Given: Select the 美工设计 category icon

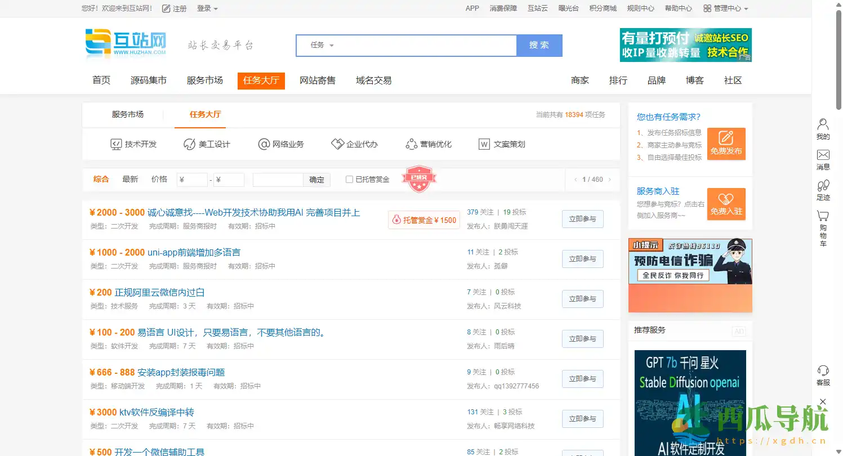Looking at the screenshot, I should (189, 144).
